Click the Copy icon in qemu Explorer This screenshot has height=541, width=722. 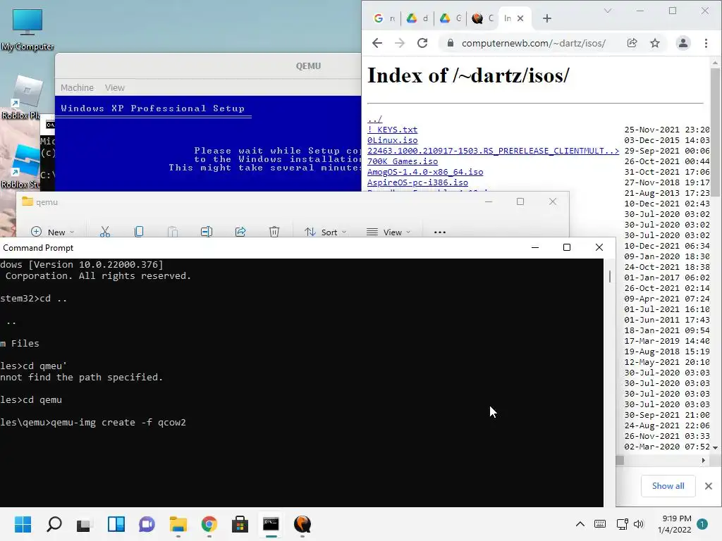coord(139,231)
